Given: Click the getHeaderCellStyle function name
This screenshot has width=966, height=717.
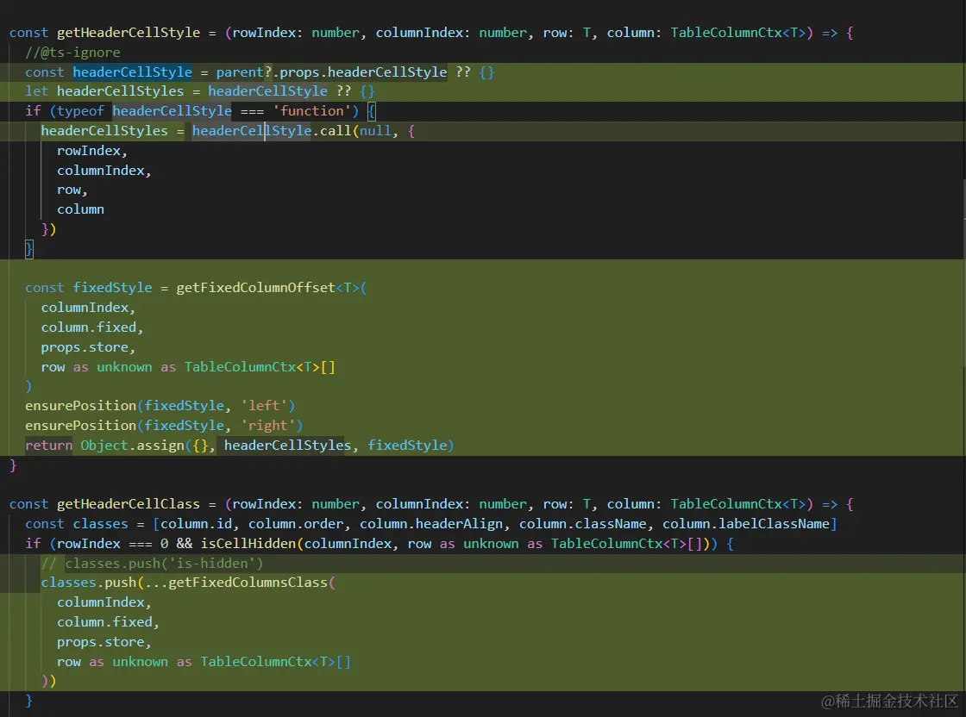Looking at the screenshot, I should tap(129, 33).
